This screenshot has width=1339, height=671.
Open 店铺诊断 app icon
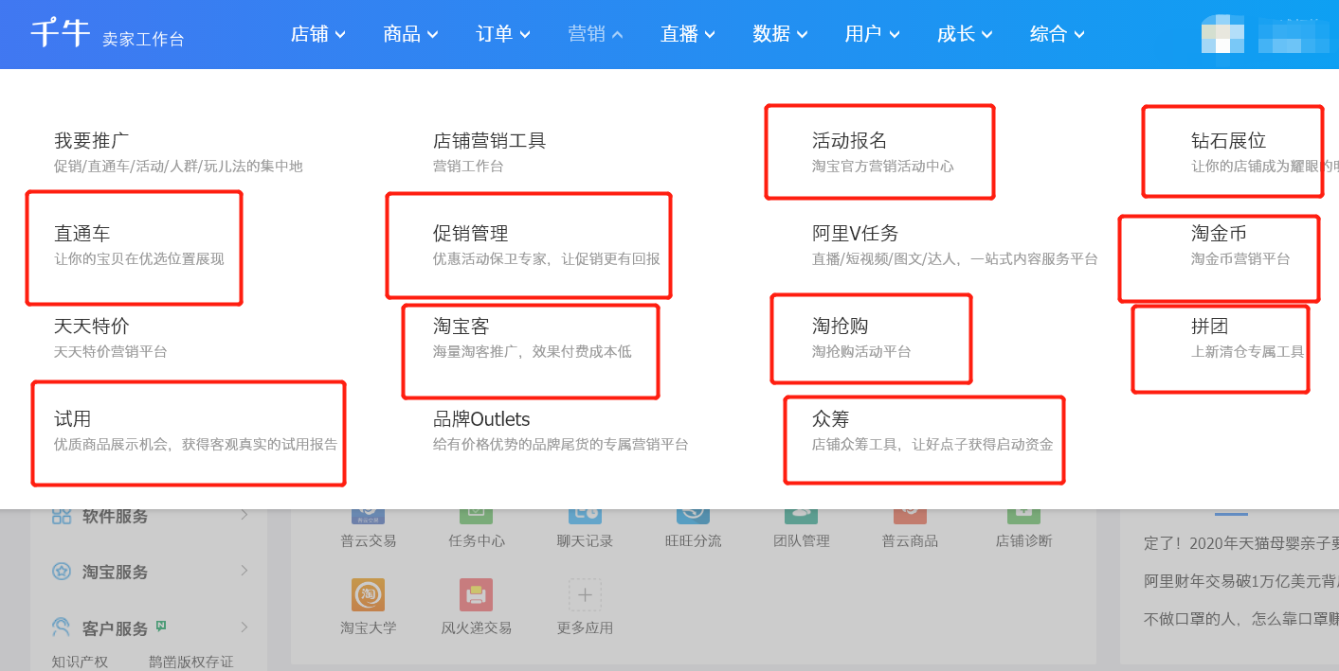tap(1023, 516)
